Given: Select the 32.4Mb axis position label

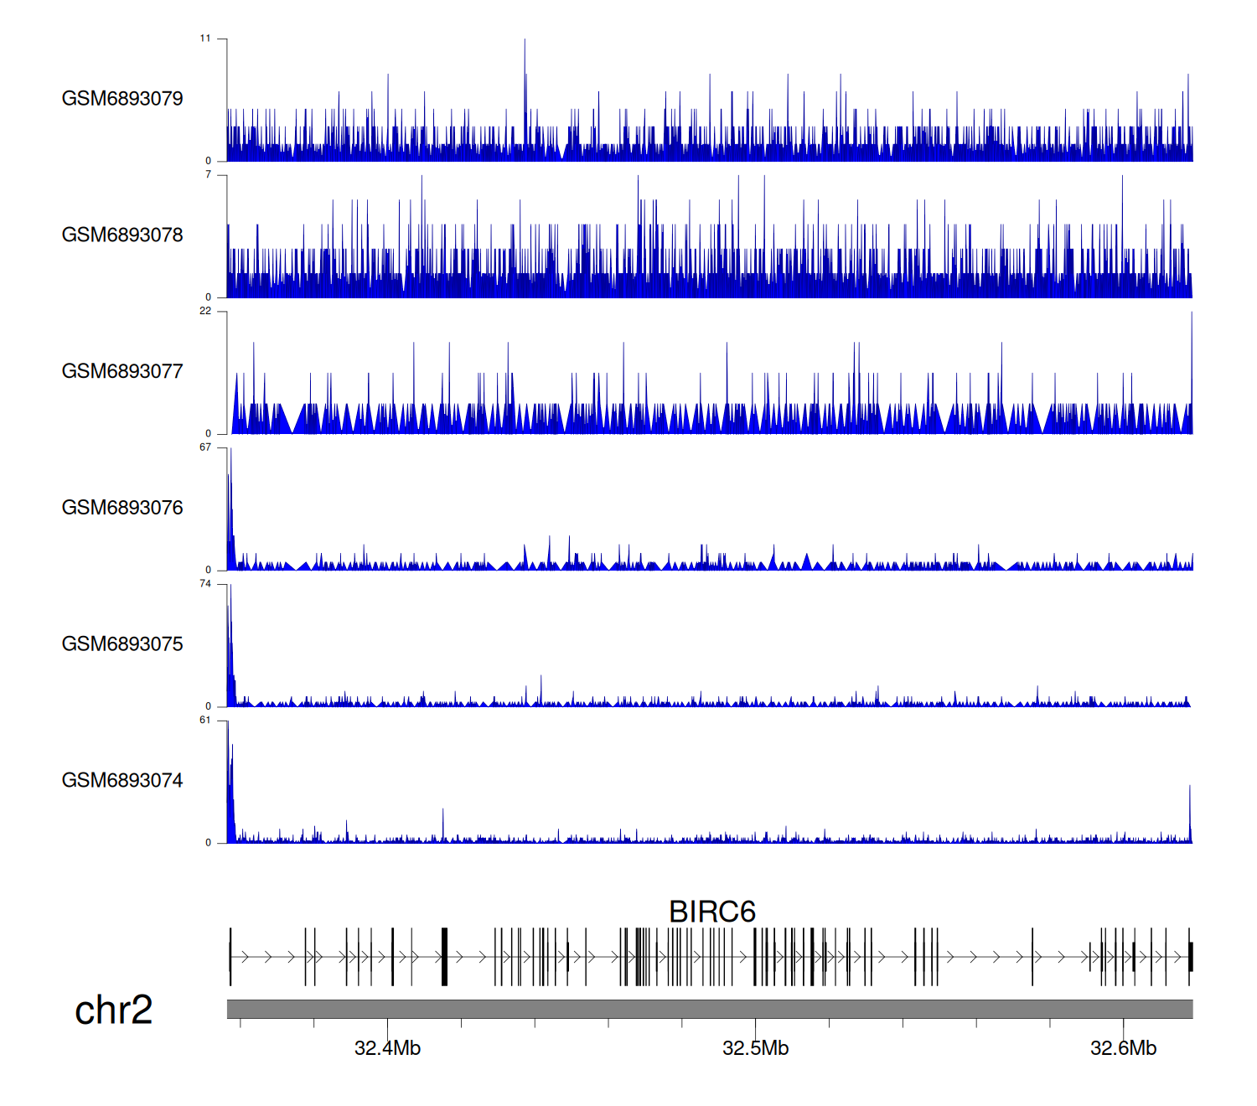Looking at the screenshot, I should coord(387,1048).
